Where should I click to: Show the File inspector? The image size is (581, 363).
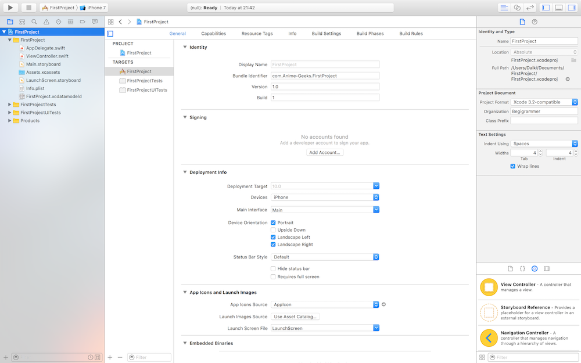(x=522, y=22)
